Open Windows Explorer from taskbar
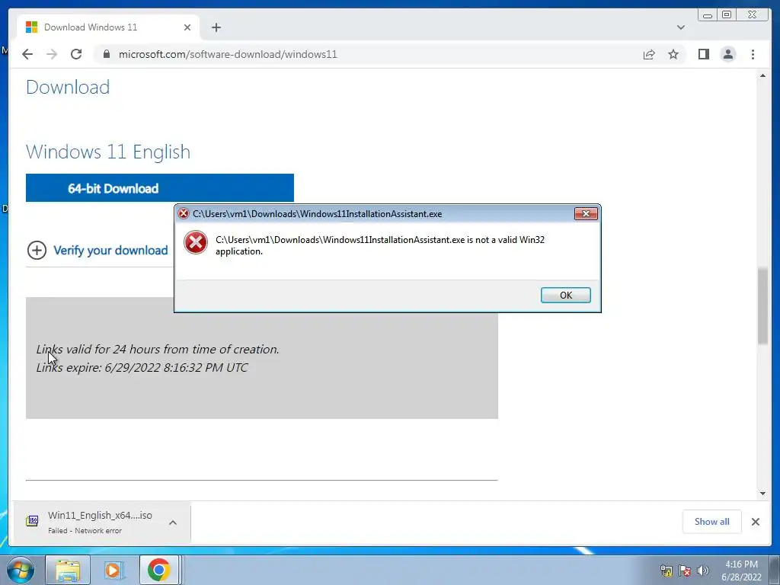Viewport: 780px width, 585px height. (68, 570)
